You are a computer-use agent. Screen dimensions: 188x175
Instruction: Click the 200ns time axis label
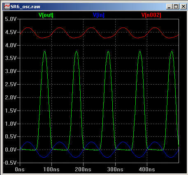click(83, 169)
